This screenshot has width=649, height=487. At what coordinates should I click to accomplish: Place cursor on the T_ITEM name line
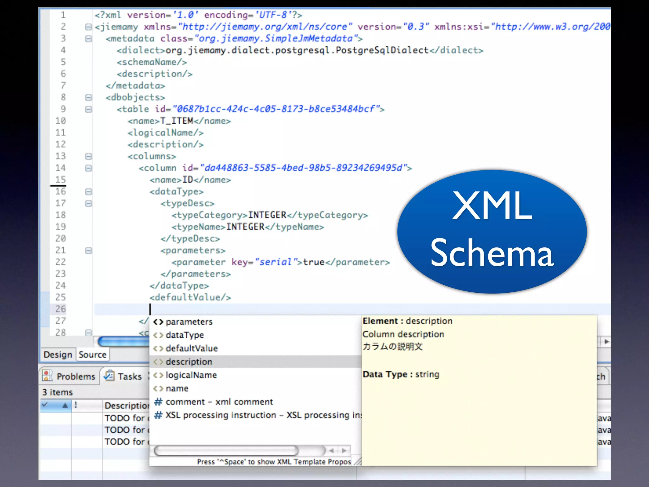pos(179,121)
